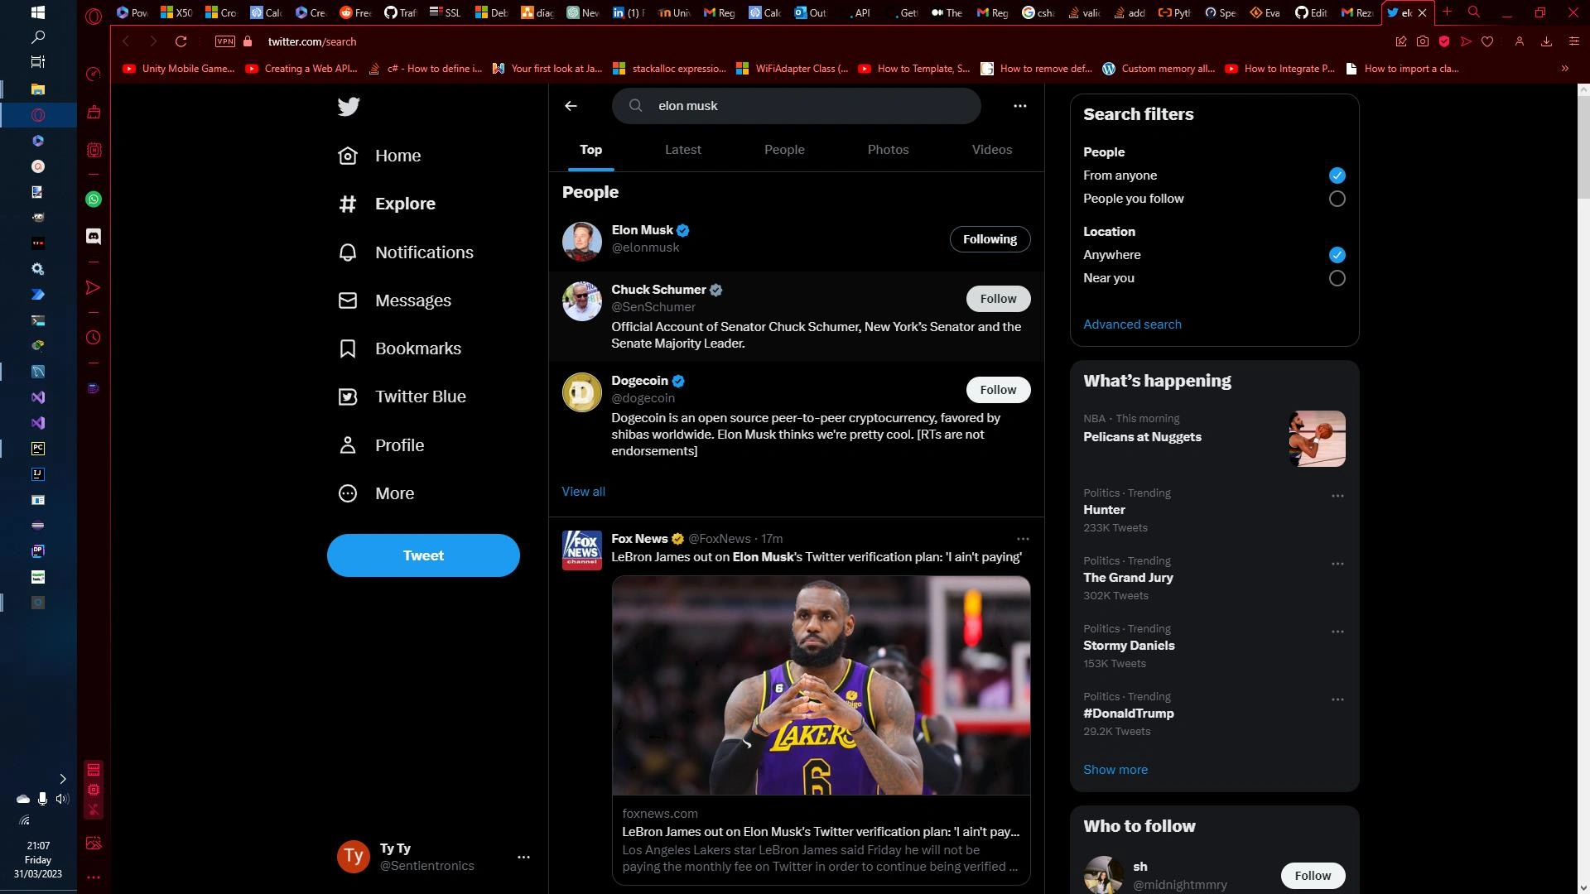
Task: Switch to the Videos tab
Action: (x=991, y=150)
